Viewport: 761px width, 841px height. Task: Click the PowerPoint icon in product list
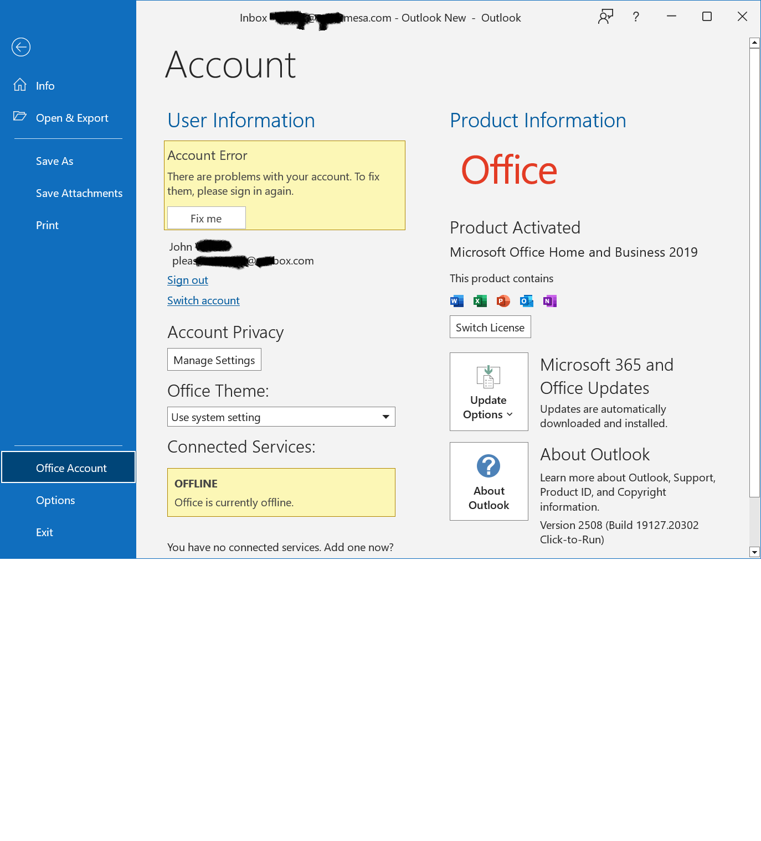503,300
